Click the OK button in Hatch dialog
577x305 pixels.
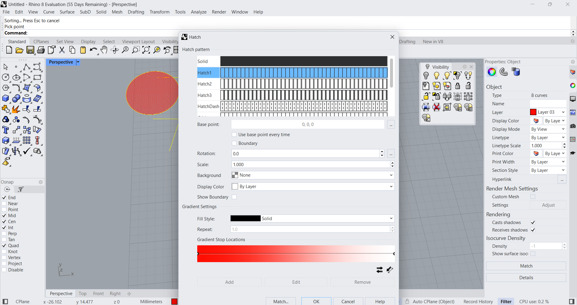point(316,301)
